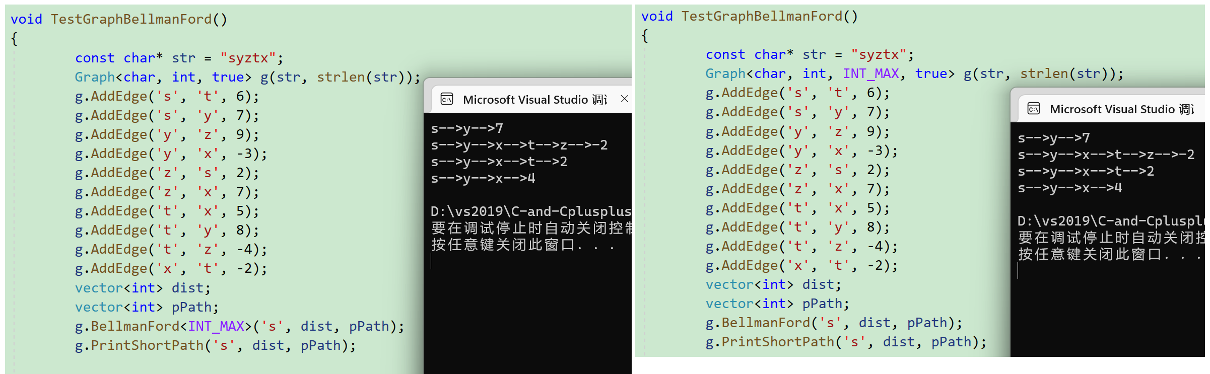This screenshot has height=374, width=1210.
Task: Click g.BellmanFord<INT_MAX> call in left code
Action: click(240, 326)
